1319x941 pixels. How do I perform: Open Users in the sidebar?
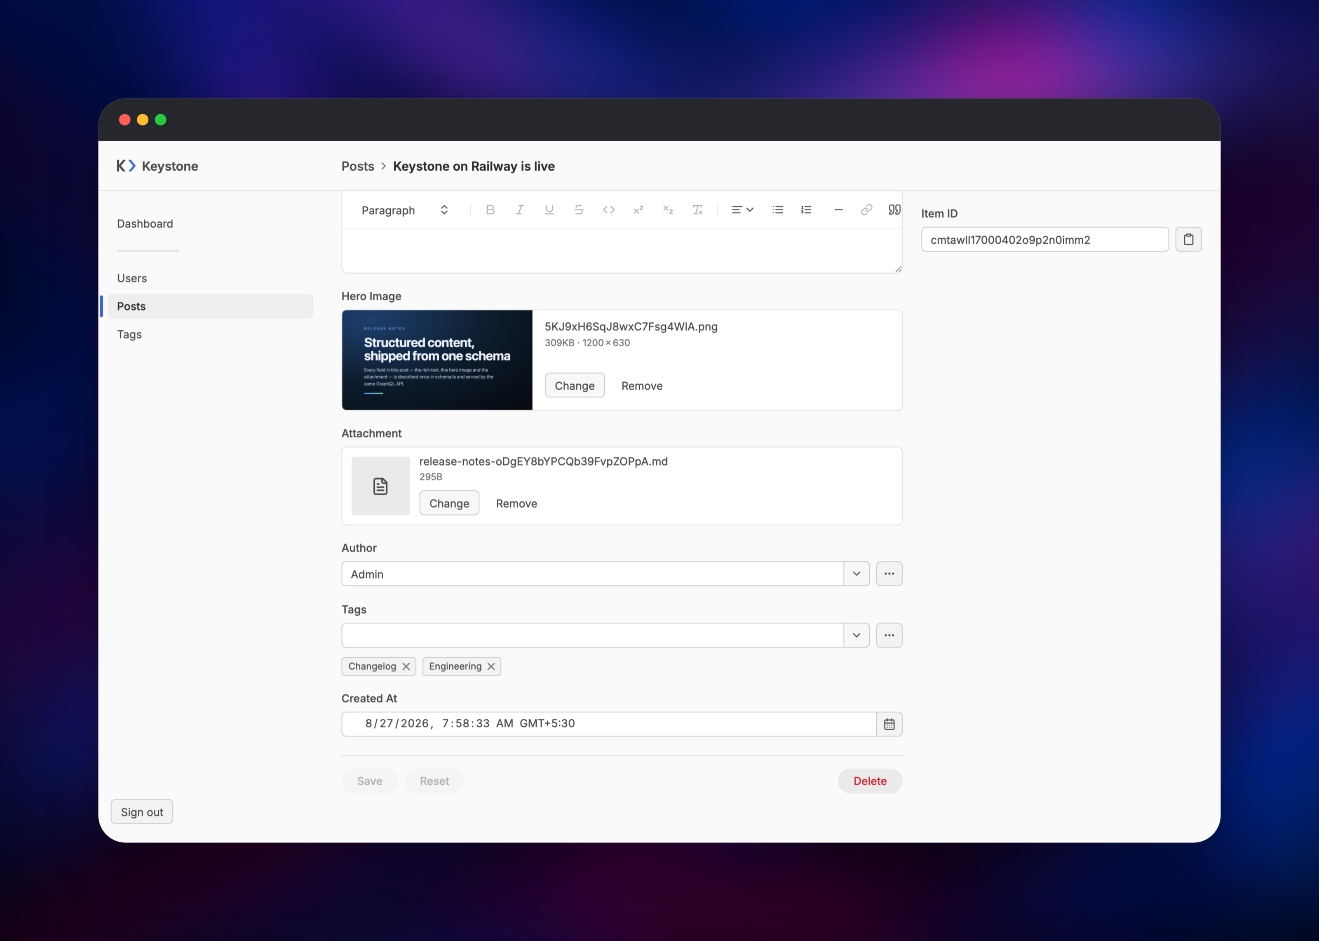coord(131,278)
